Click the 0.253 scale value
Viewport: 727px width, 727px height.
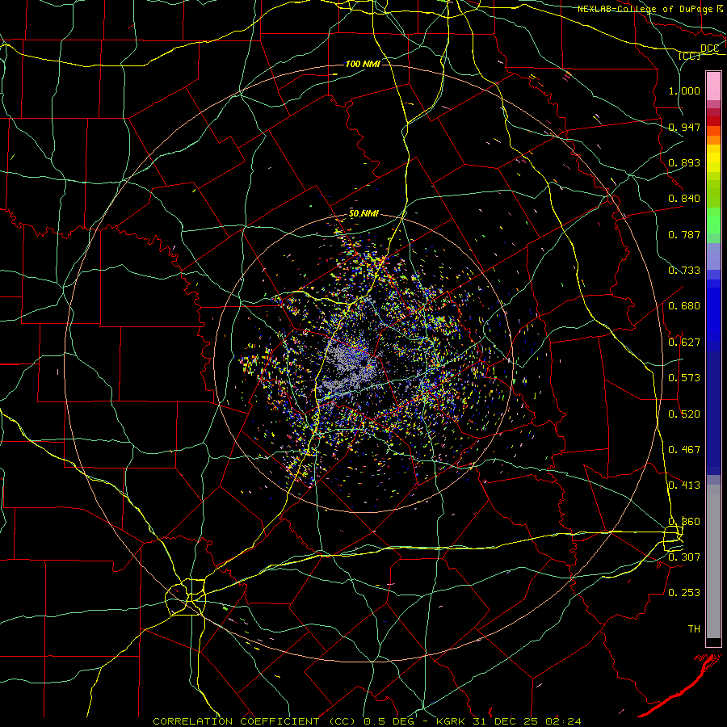(684, 593)
